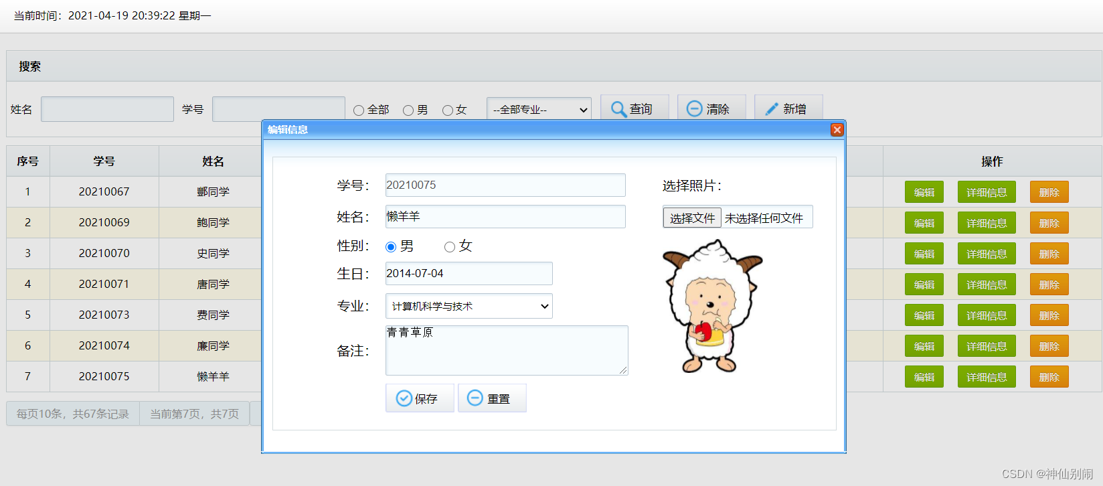Open 详细信息 for row 5 (20210073)
The width and height of the screenshot is (1103, 486).
click(987, 315)
